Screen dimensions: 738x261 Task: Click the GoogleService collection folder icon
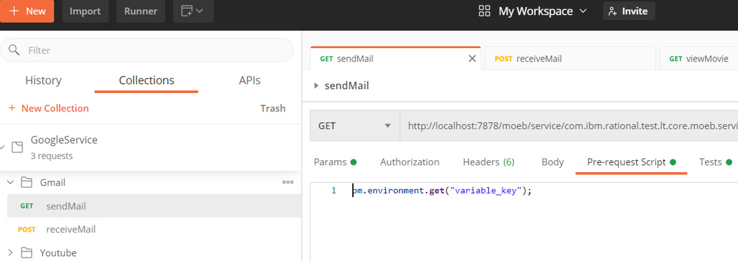coord(17,147)
